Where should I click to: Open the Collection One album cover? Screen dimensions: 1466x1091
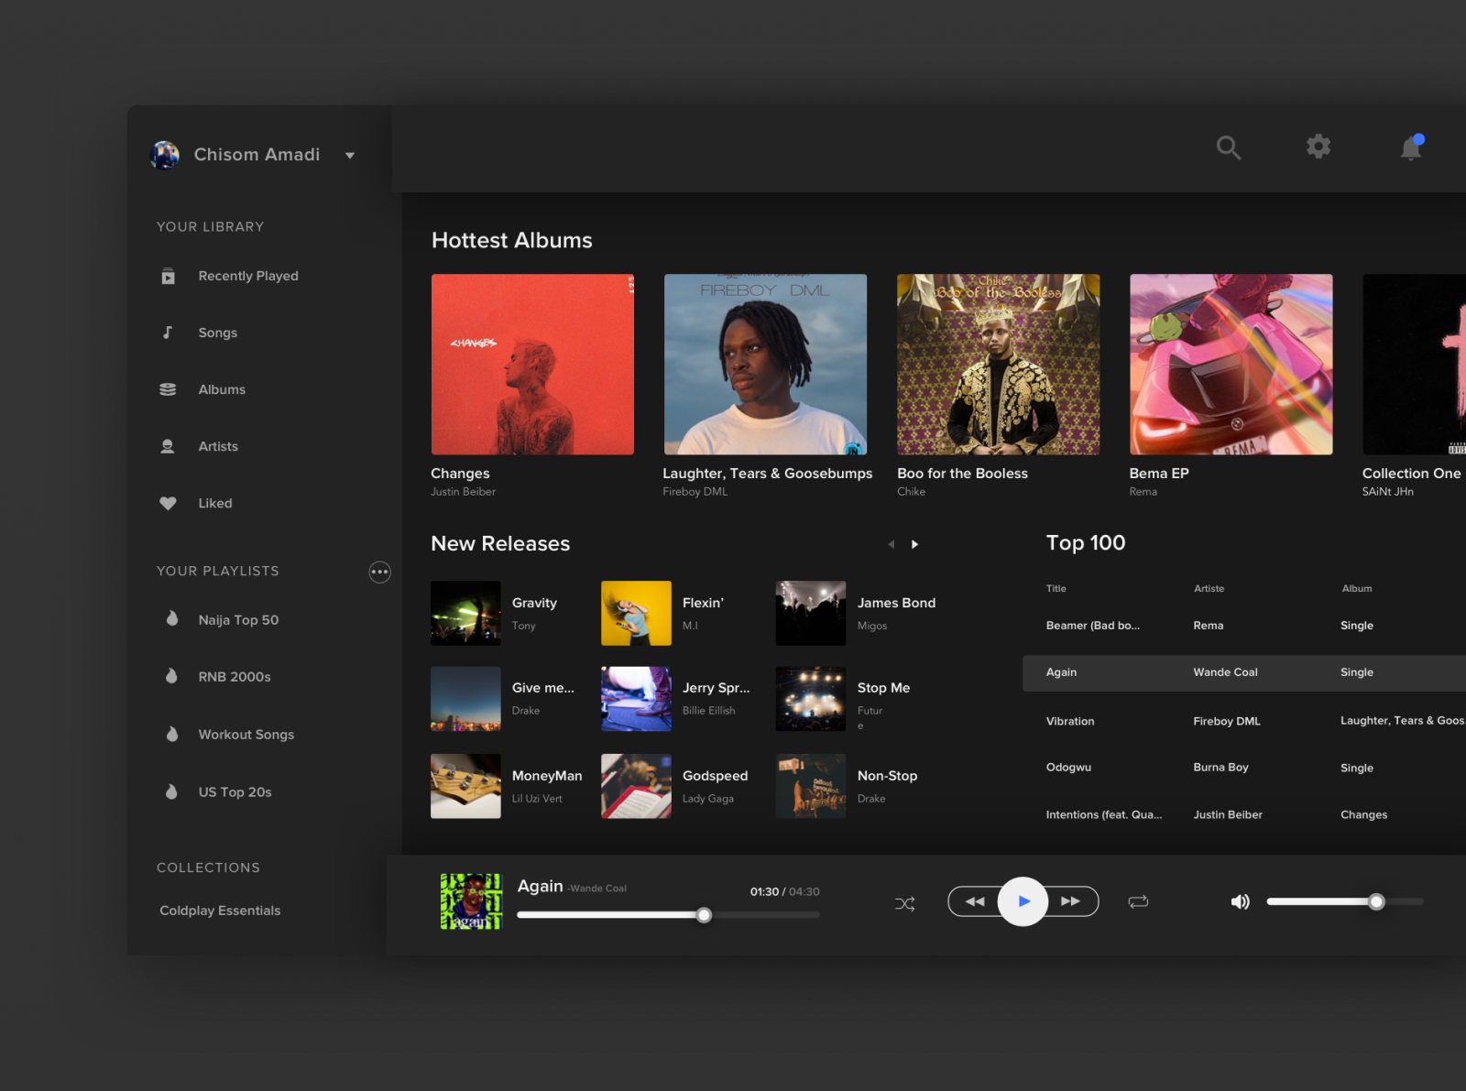1414,365
